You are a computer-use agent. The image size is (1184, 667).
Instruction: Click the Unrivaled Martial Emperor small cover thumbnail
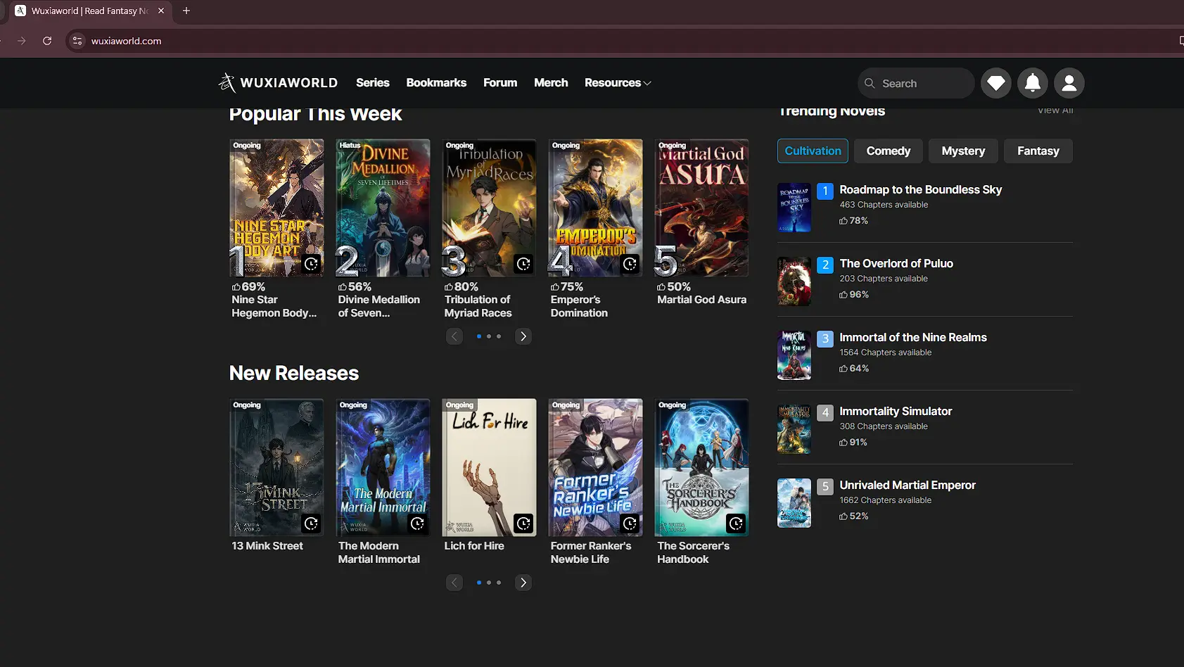[794, 503]
